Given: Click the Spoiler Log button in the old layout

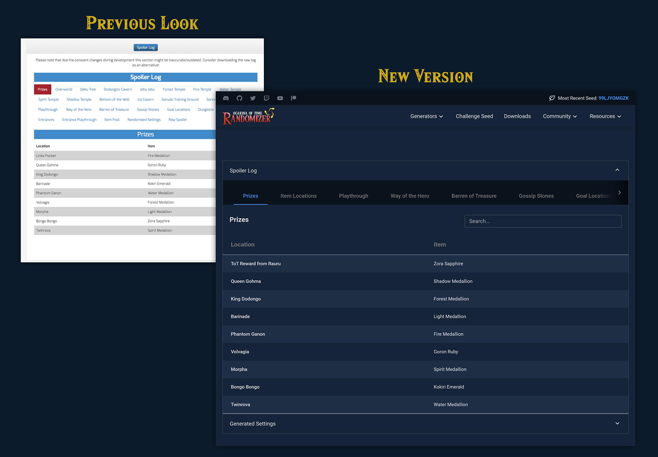Looking at the screenshot, I should (145, 47).
